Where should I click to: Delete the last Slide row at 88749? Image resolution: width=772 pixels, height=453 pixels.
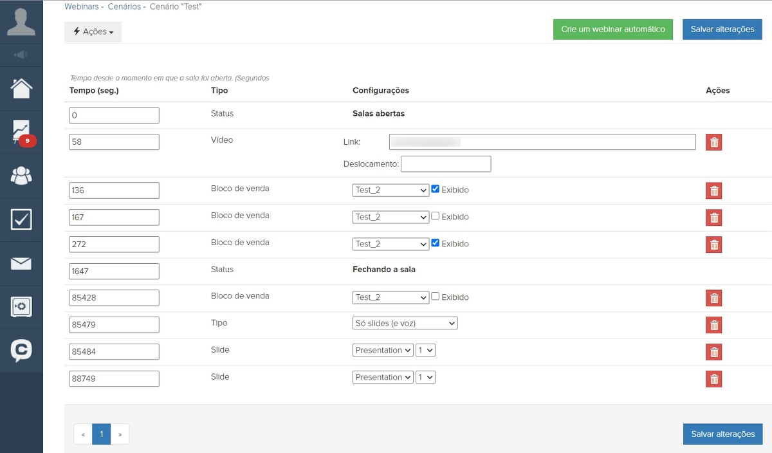click(x=713, y=379)
